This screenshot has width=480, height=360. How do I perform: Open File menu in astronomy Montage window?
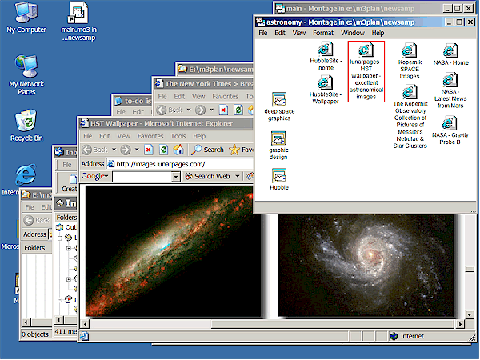coord(263,33)
